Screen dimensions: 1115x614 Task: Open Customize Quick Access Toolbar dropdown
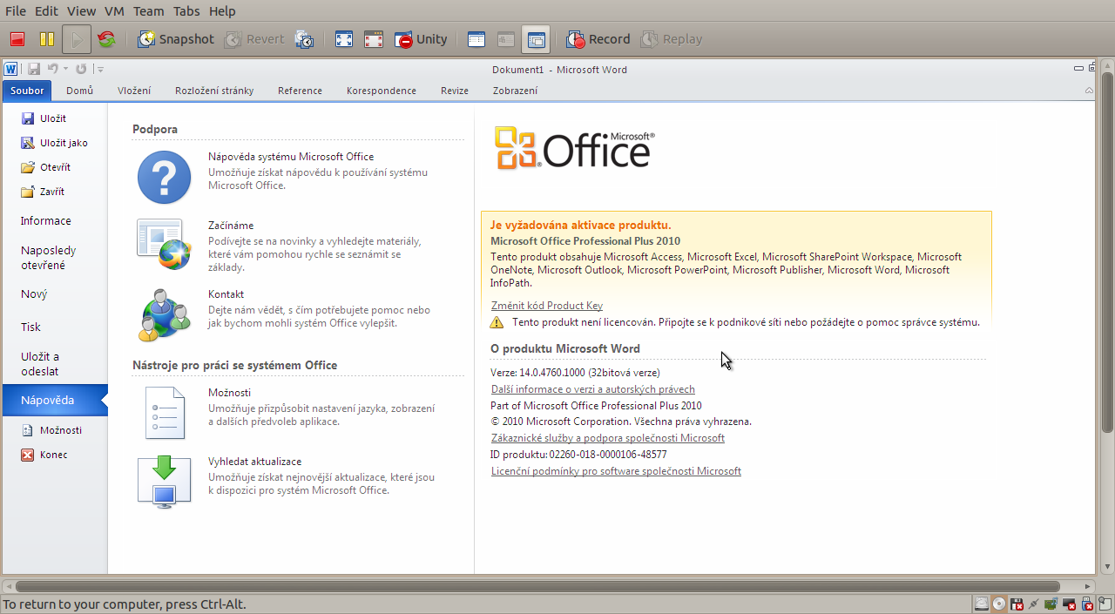point(101,70)
